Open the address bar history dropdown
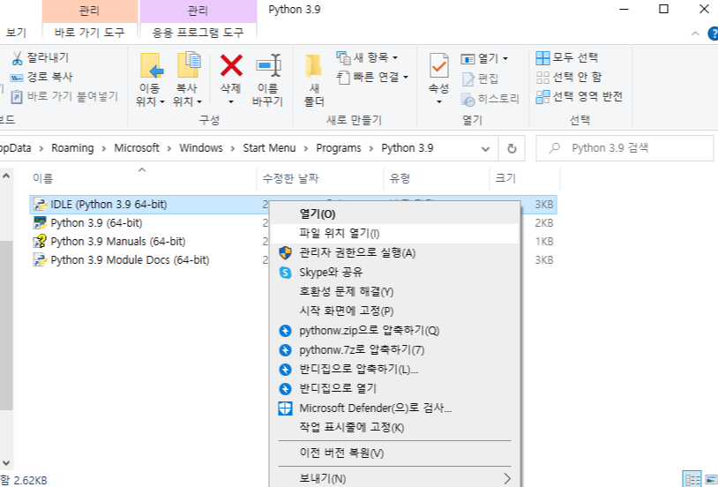Screen dimensions: 718x487 [x=485, y=148]
